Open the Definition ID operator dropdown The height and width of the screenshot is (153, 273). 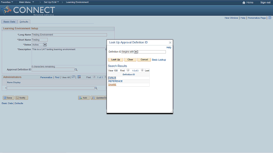(136, 52)
